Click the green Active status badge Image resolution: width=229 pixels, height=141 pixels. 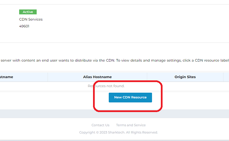[x=28, y=12]
